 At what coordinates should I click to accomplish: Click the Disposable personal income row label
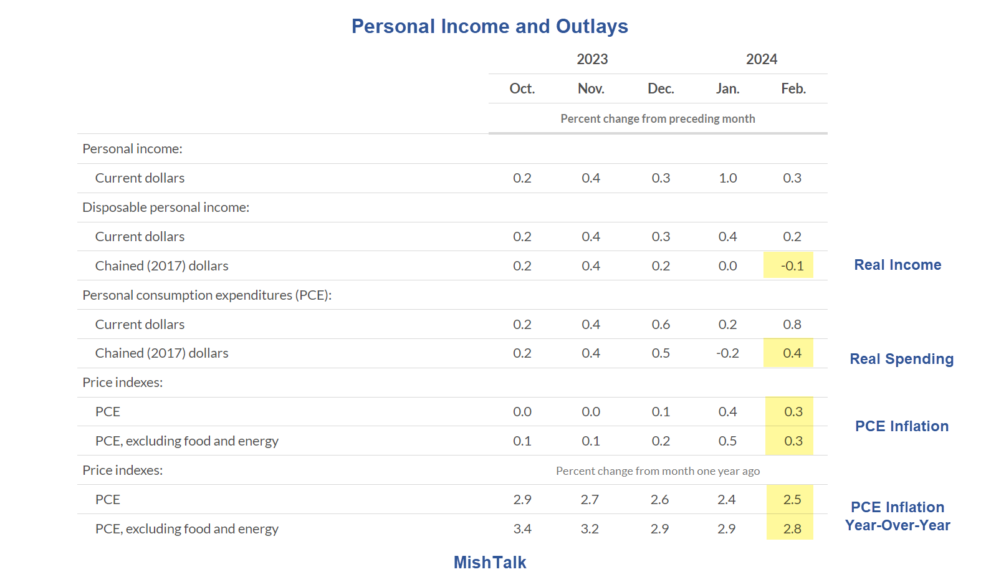tap(166, 208)
